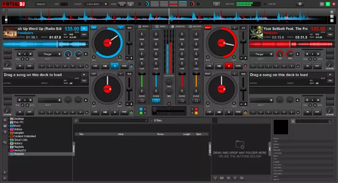Click the Cloud Lists icon in folder tree

[12, 140]
